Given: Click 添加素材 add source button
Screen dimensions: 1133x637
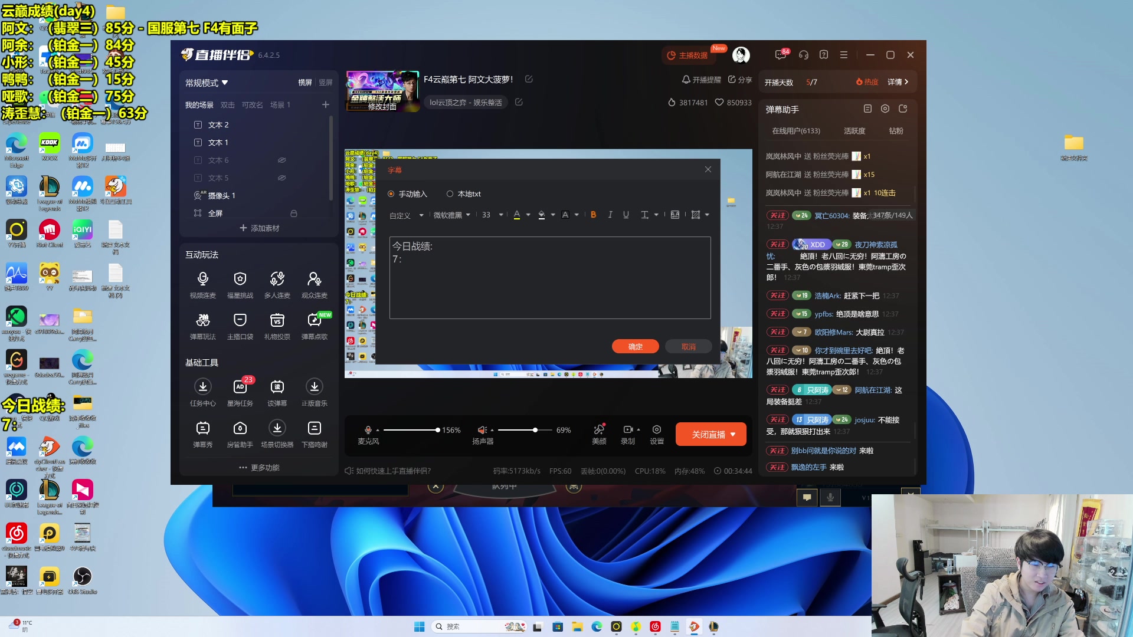Looking at the screenshot, I should point(259,228).
